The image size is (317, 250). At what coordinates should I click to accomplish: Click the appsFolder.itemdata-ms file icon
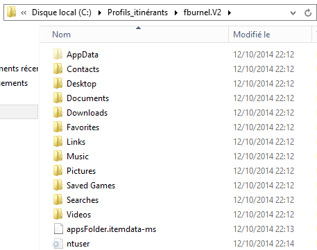pos(58,229)
